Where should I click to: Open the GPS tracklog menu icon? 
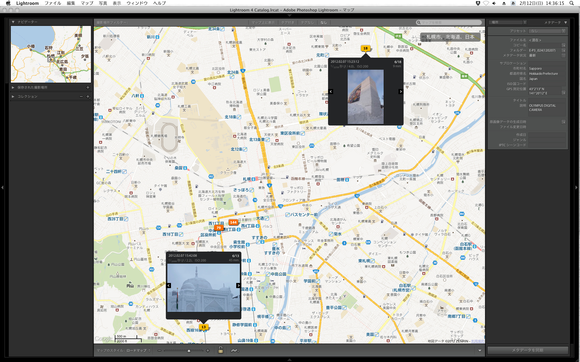click(234, 351)
